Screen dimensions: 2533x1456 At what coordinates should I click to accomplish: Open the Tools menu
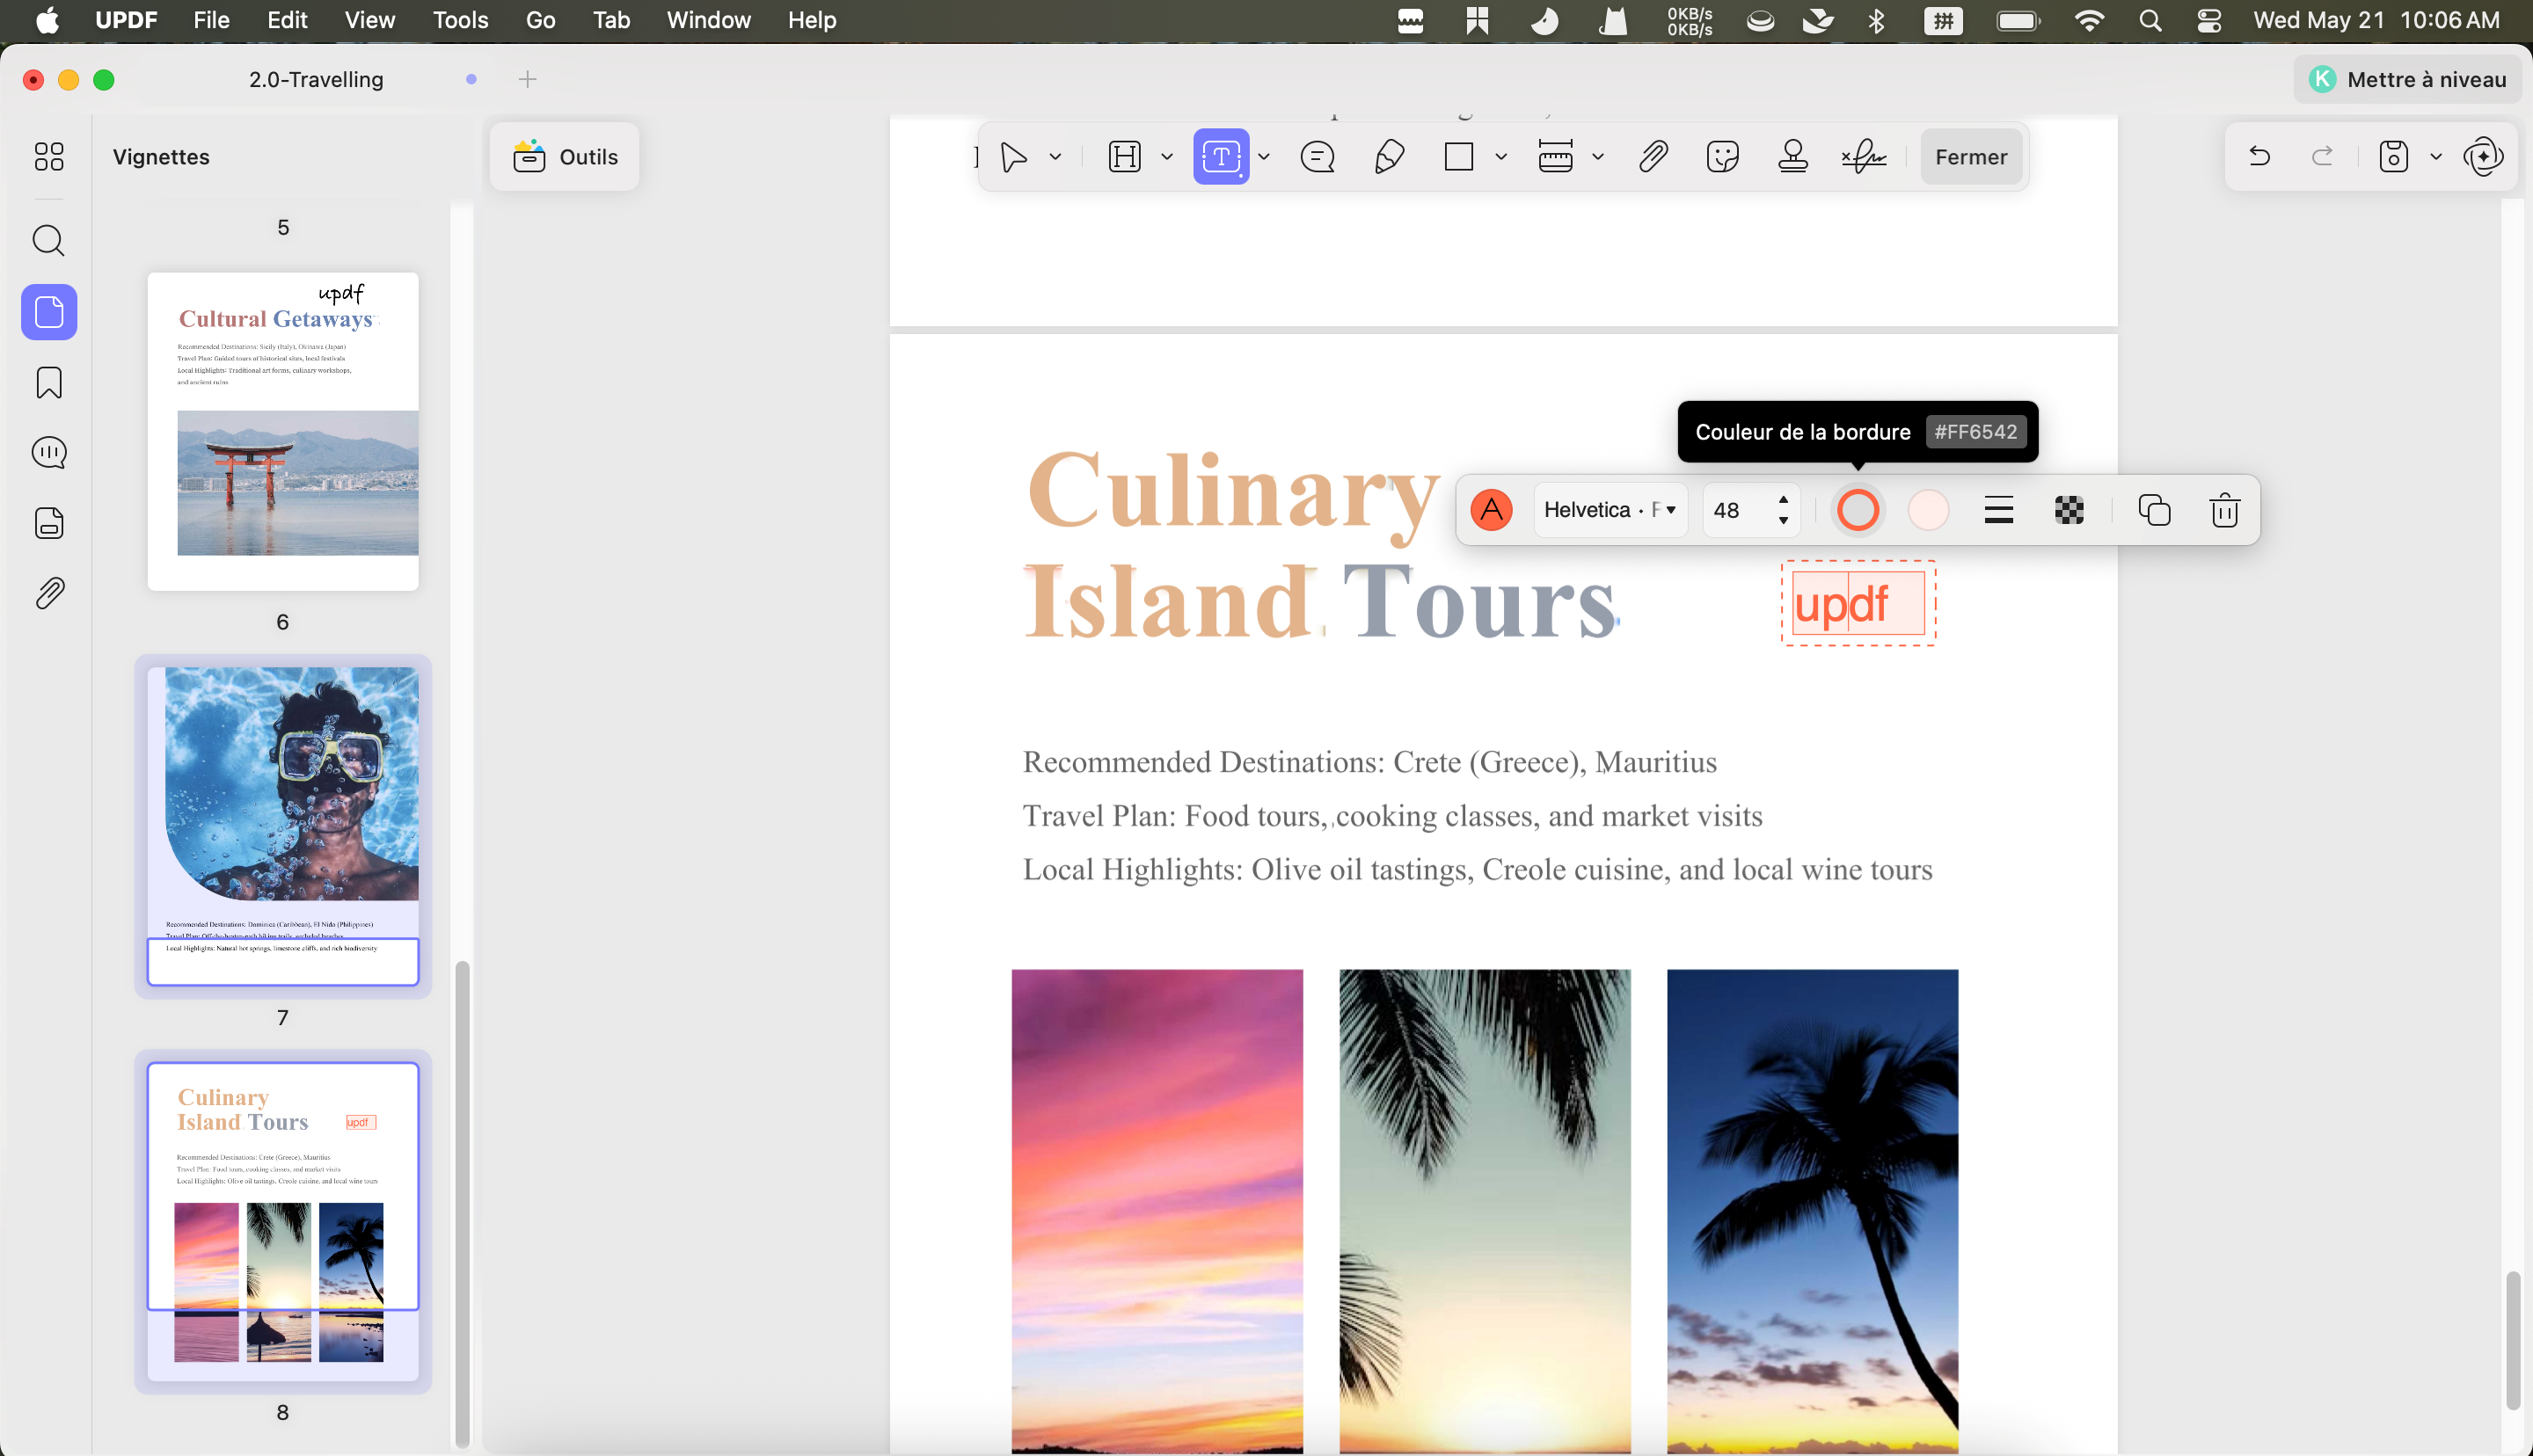pyautogui.click(x=460, y=20)
